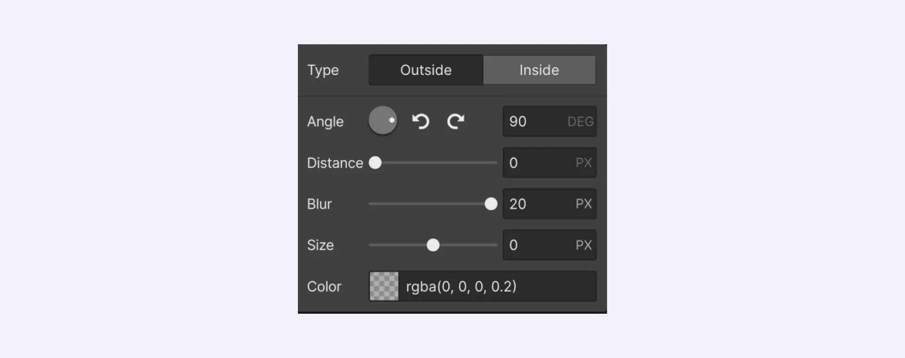Click the Size slider handle

433,245
